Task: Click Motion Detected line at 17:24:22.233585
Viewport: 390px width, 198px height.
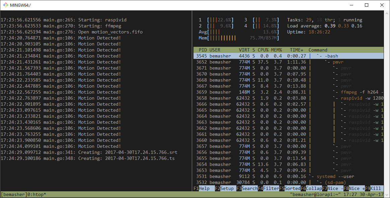Action: point(61,80)
